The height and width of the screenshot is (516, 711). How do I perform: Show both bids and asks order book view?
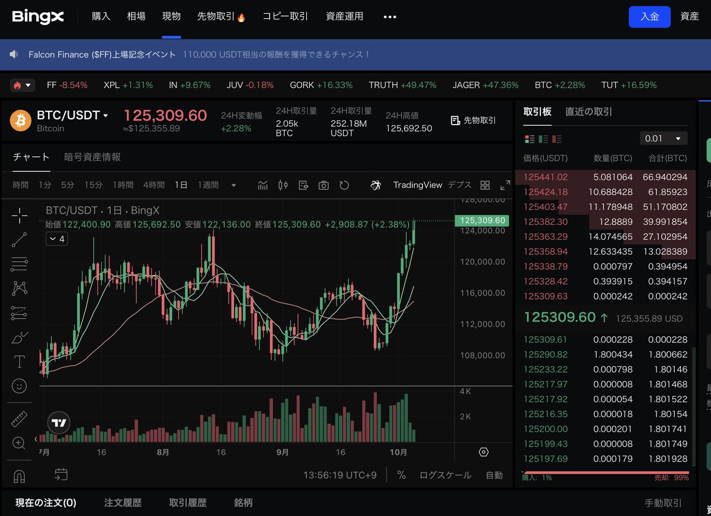click(x=530, y=139)
